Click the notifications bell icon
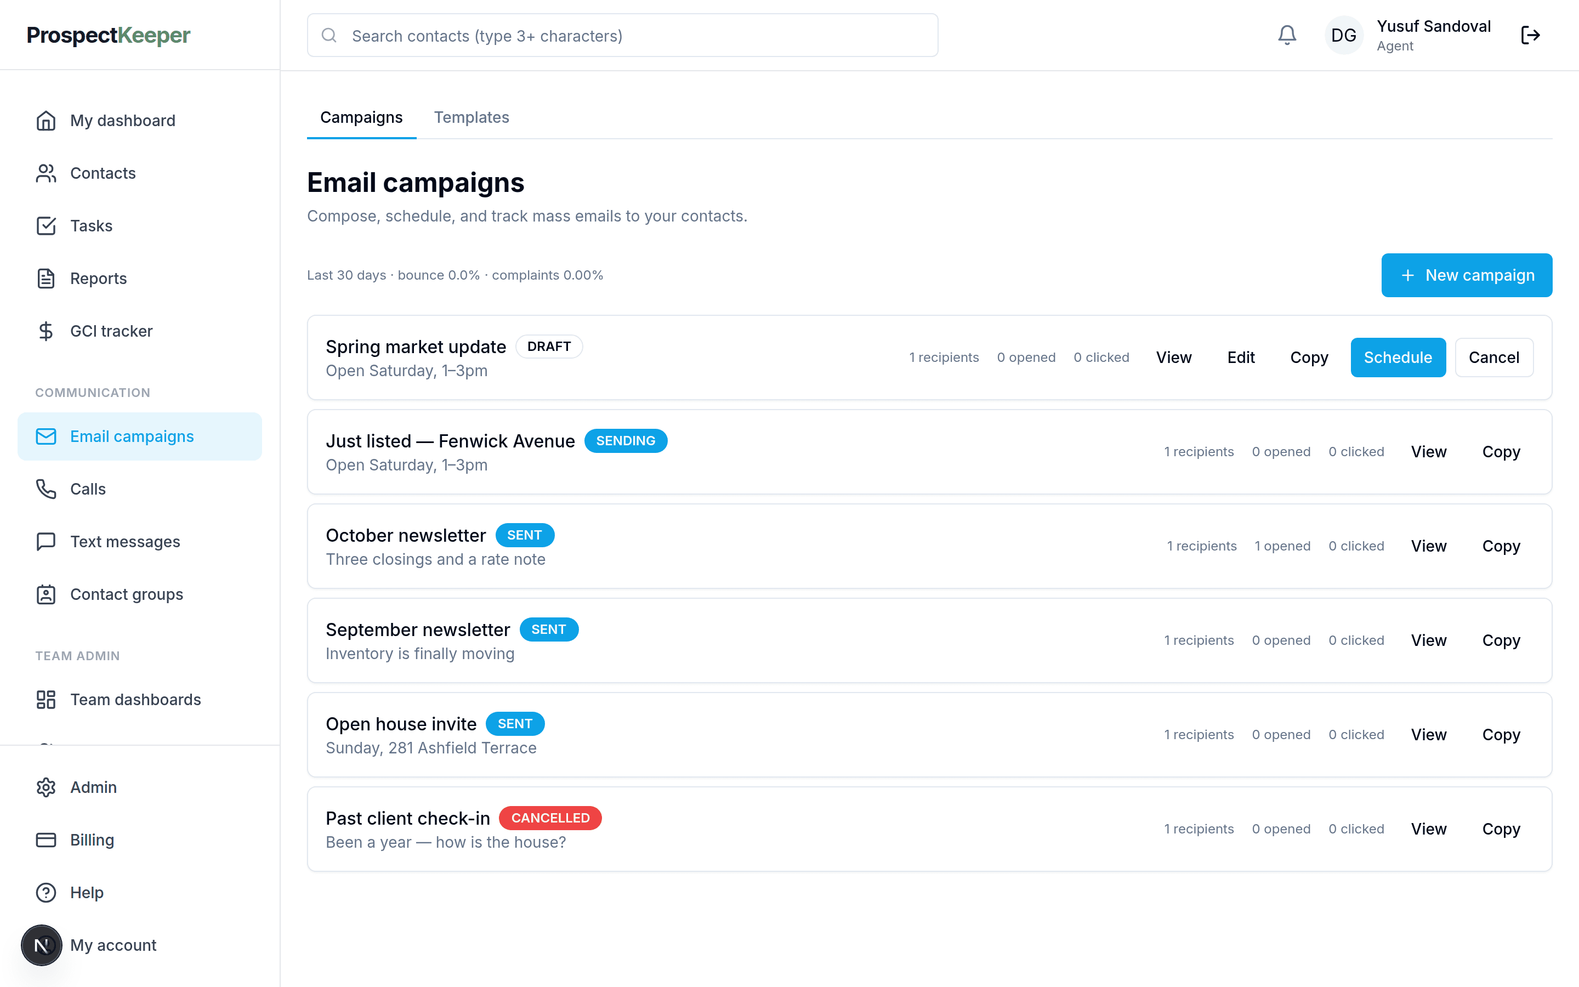This screenshot has height=987, width=1579. 1287,35
